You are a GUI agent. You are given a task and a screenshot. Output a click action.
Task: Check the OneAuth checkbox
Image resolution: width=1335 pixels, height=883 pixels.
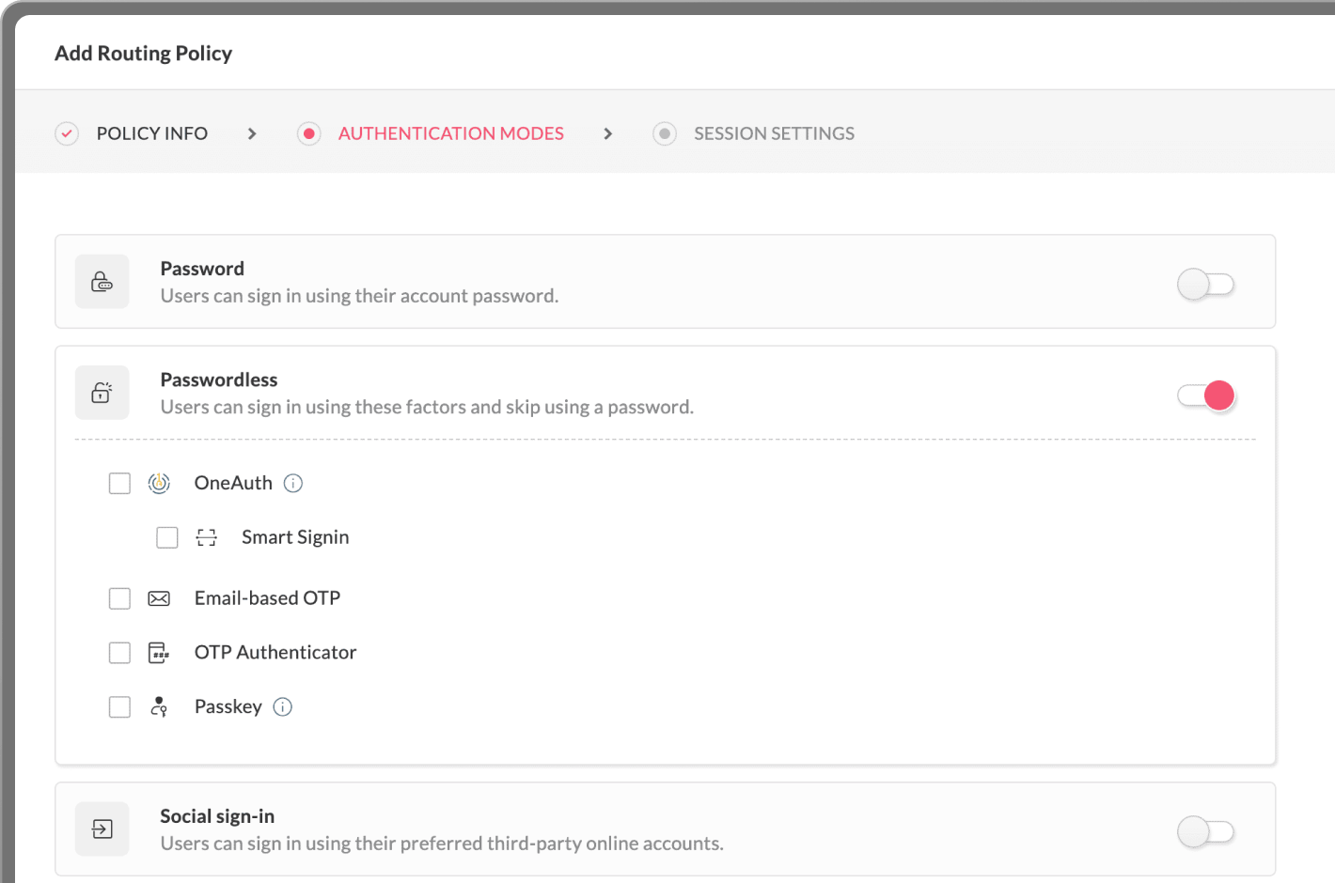119,483
